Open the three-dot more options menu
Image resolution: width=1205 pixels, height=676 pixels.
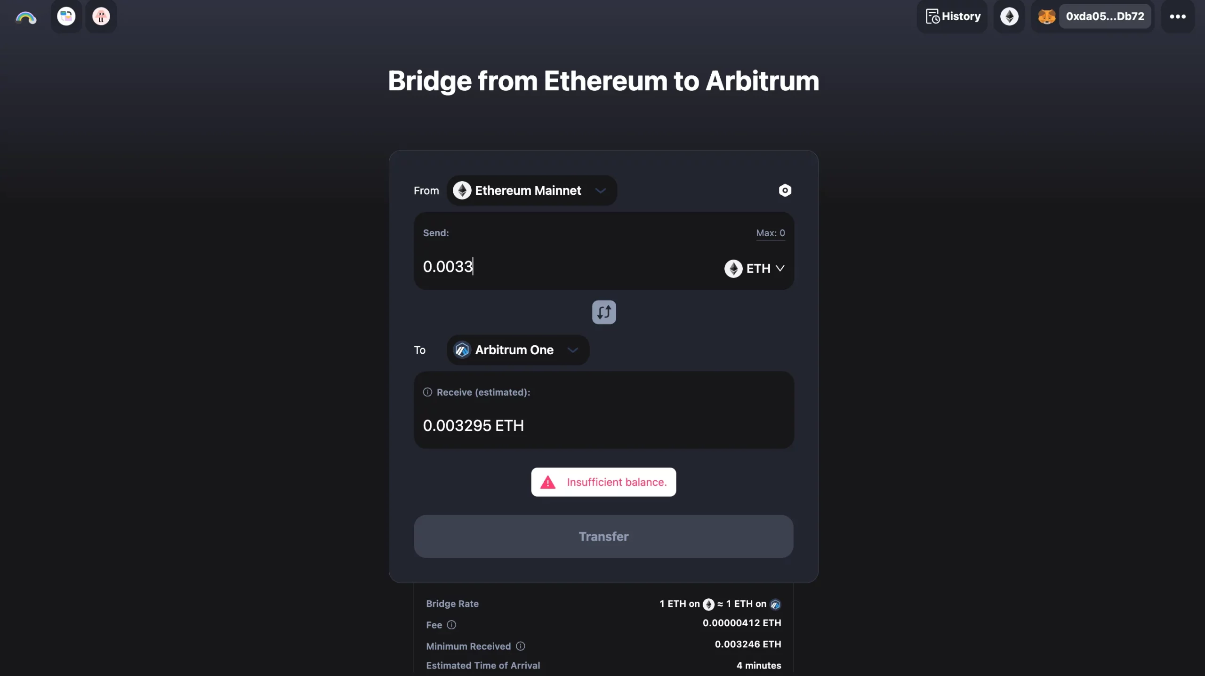pos(1177,16)
